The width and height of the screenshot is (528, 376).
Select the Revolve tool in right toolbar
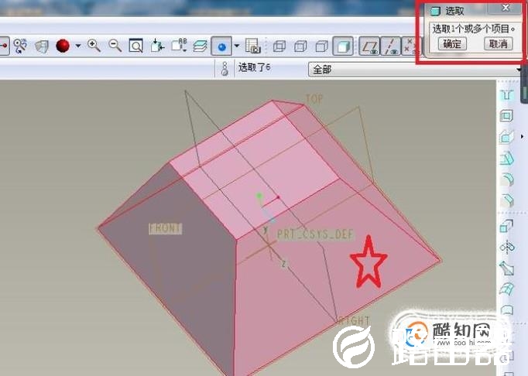[x=507, y=248]
